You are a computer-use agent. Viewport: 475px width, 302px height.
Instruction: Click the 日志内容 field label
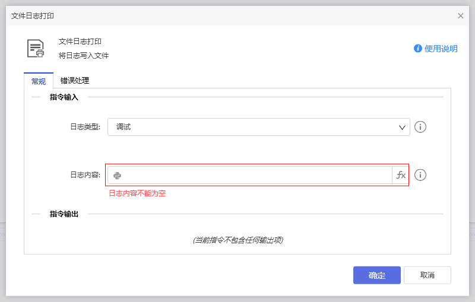tap(85, 175)
